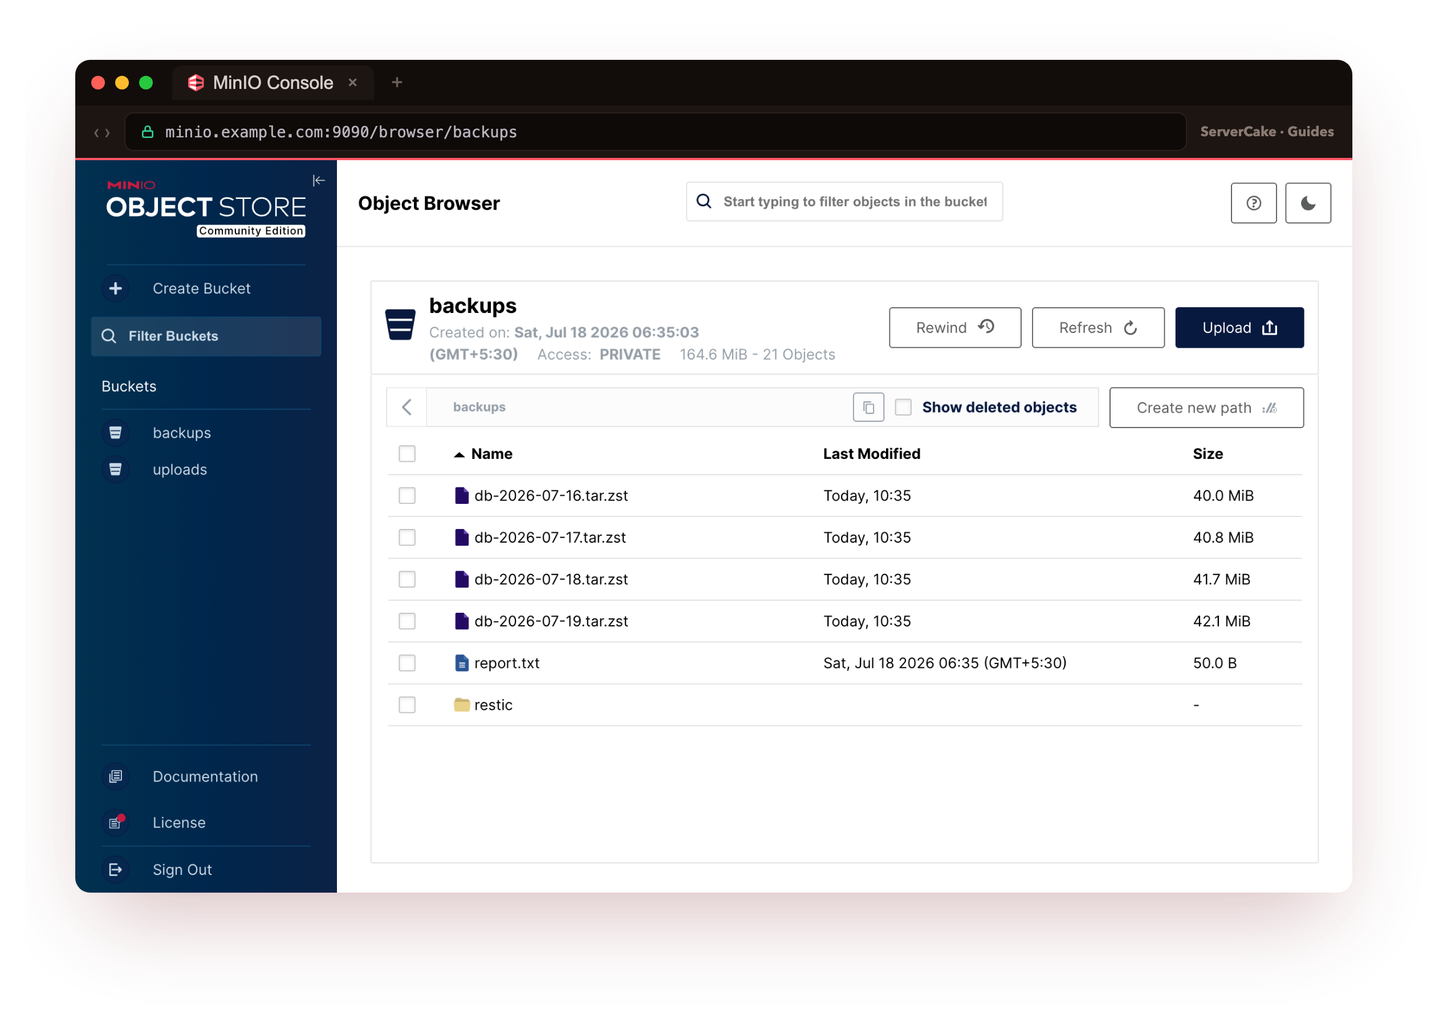1451x1030 pixels.
Task: Open Documentation from the sidebar
Action: [206, 777]
